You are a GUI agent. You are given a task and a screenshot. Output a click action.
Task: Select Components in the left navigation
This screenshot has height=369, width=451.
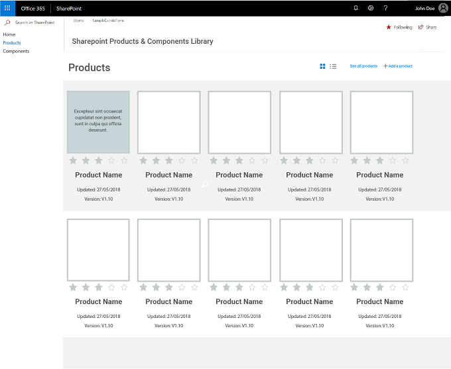(16, 51)
